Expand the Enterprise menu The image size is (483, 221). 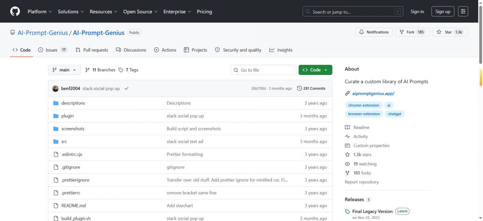click(177, 12)
